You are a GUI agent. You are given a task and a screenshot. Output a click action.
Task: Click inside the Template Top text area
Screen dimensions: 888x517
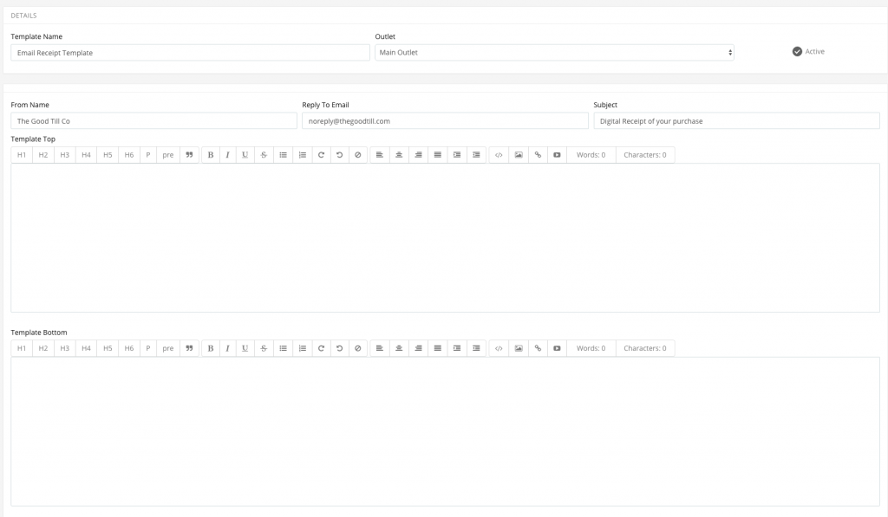444,237
